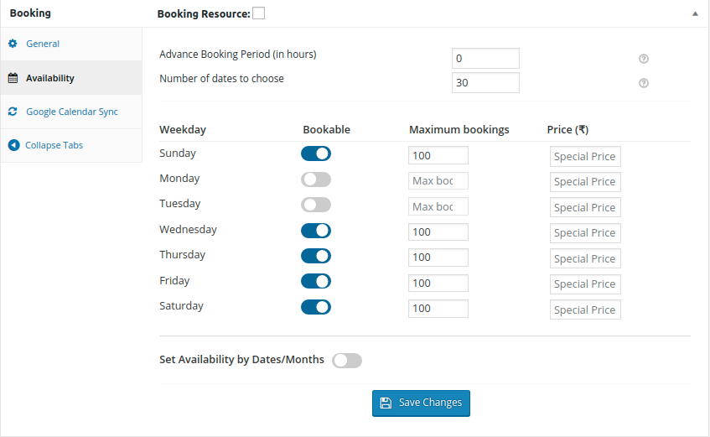Click the gear icon beside General

pyautogui.click(x=13, y=44)
